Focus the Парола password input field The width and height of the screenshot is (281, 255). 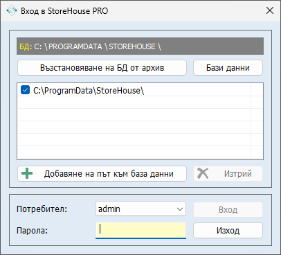[140, 230]
